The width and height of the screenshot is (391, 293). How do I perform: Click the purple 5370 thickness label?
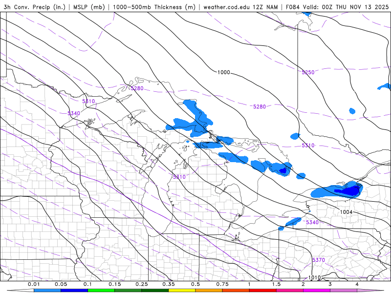(319, 260)
